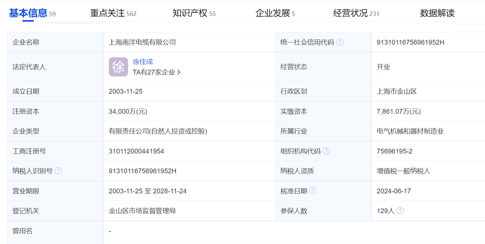The image size is (485, 244).
Task: Select credit code value next to 统一社会信用代码
Action: pos(410,42)
